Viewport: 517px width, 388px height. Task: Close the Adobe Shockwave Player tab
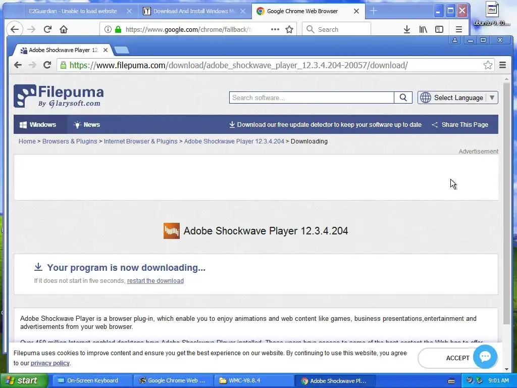(106, 50)
